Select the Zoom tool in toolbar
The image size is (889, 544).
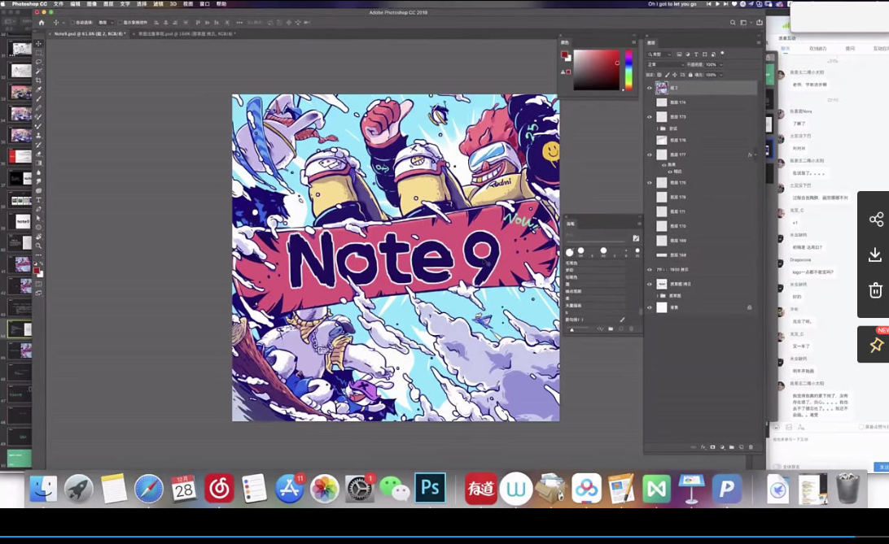[x=38, y=246]
